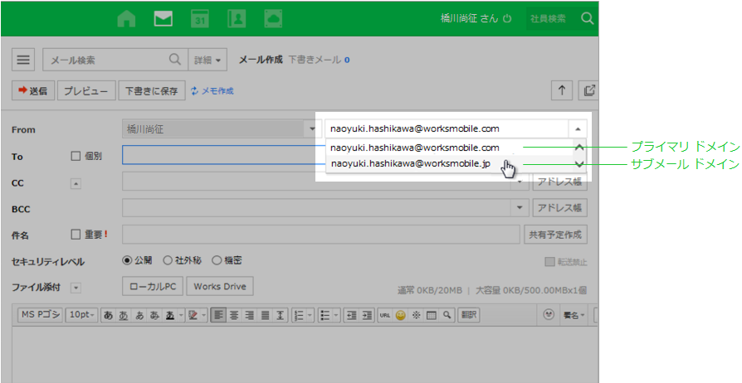
Task: Click the employee search magnifier icon
Action: (x=587, y=18)
